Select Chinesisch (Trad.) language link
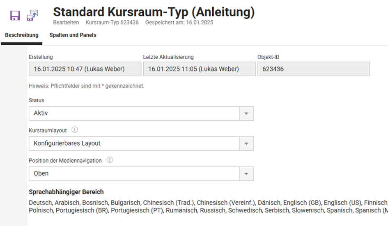This screenshot has height=226, width=388. click(x=169, y=203)
